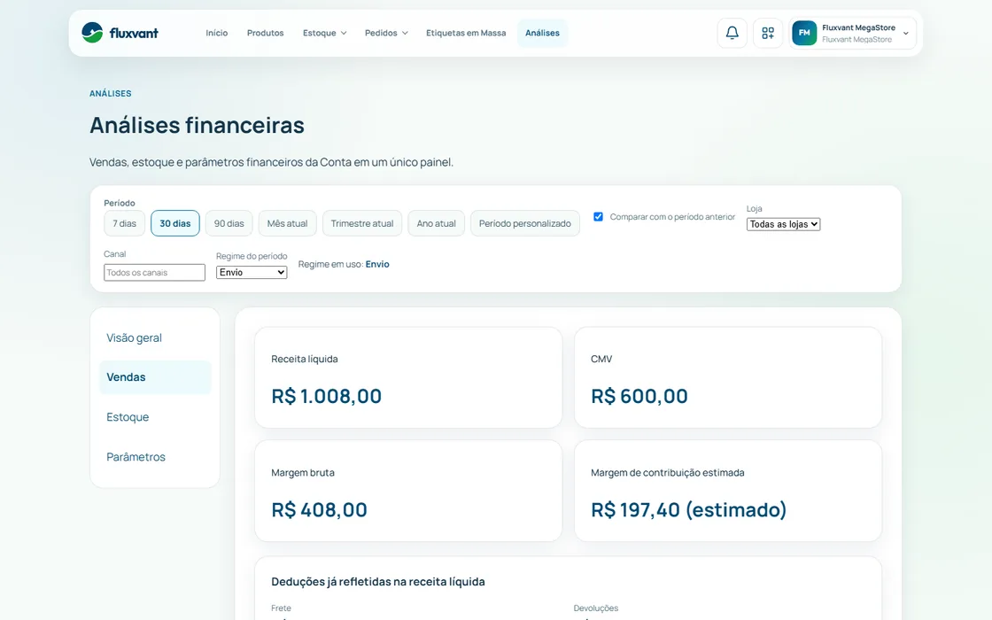The width and height of the screenshot is (992, 620).
Task: Open Produtos in top navigation
Action: click(x=265, y=33)
